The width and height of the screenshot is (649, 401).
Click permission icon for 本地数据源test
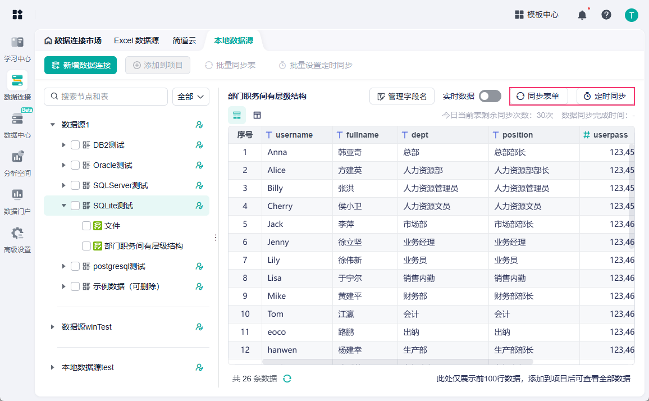(x=199, y=367)
